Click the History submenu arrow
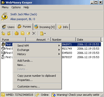This screenshot has height=97, width=104. [59, 54]
